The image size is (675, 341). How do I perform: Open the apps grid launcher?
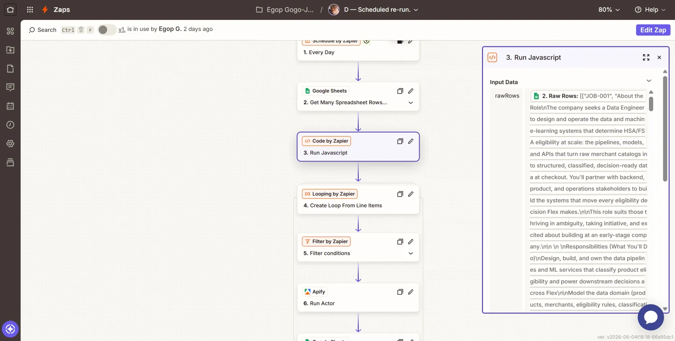[30, 10]
